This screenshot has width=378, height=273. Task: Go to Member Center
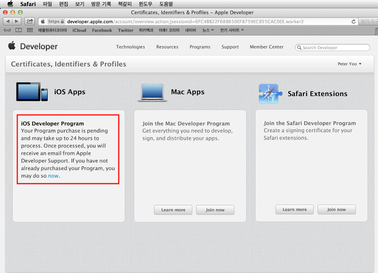tap(266, 47)
